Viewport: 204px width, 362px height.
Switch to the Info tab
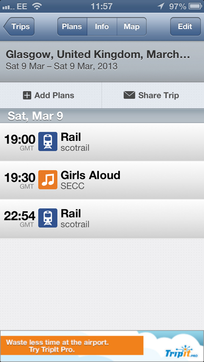[102, 27]
